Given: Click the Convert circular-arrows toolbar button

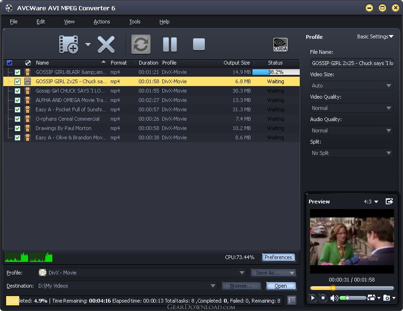Looking at the screenshot, I should (x=141, y=44).
